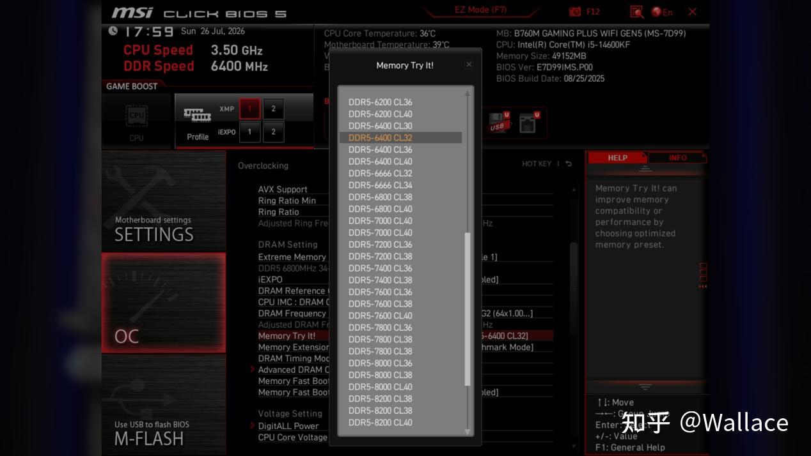Click the memory stick Profile icon
The width and height of the screenshot is (811, 456).
coord(198,115)
